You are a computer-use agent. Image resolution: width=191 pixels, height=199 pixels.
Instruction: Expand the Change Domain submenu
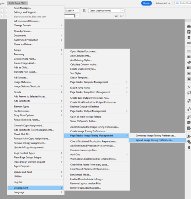coord(36,25)
